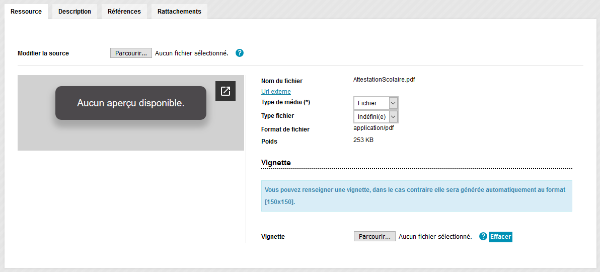Go to the Rattachements tab
The image size is (600, 272).
click(x=180, y=12)
